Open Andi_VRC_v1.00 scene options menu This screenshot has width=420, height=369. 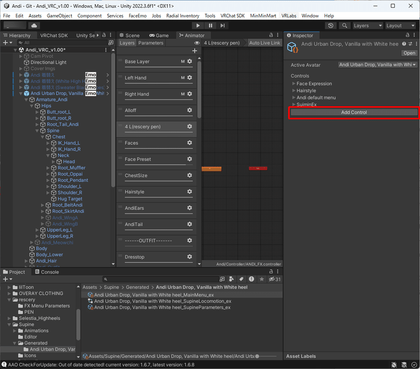(x=106, y=50)
